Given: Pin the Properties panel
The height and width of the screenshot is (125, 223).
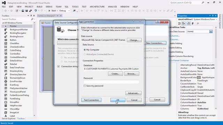Looking at the screenshot, I should pos(213,16).
